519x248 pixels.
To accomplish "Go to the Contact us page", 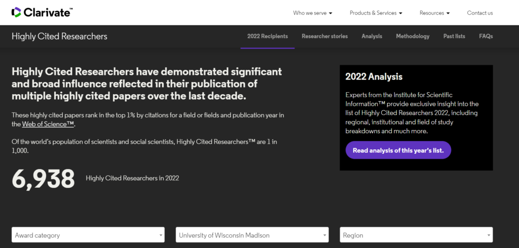I will pos(479,13).
